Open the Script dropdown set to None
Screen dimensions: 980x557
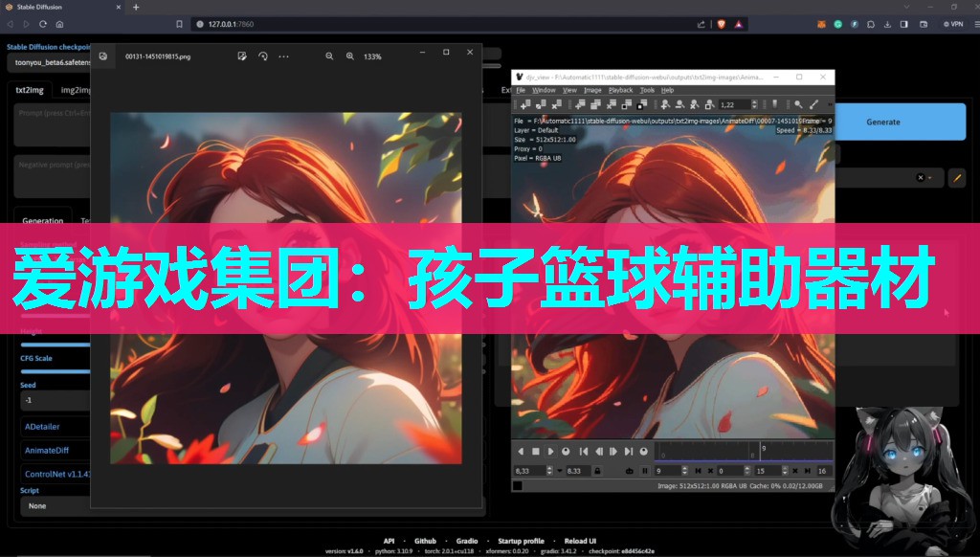(56, 505)
